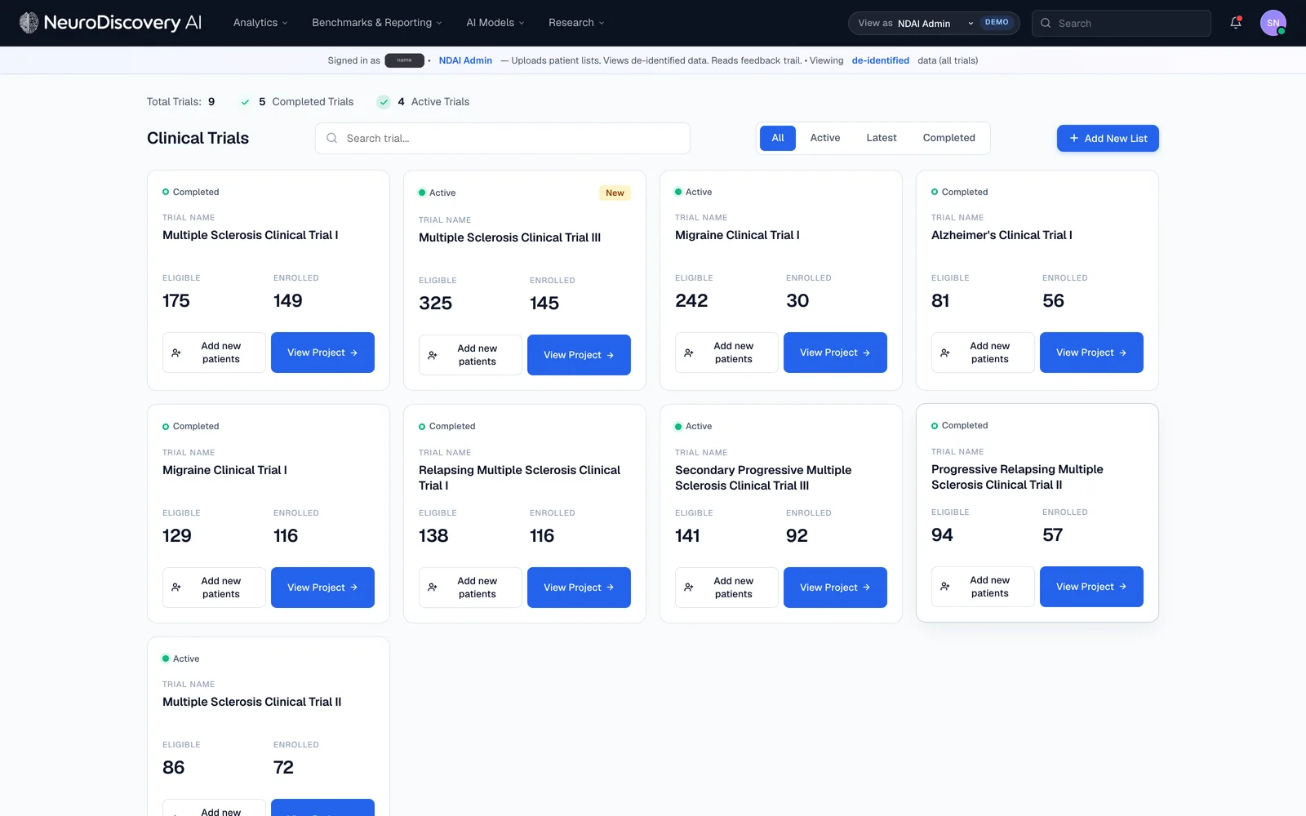View Project for completed Migraine Clinical Trial I
This screenshot has height=816, width=1306.
322,588
